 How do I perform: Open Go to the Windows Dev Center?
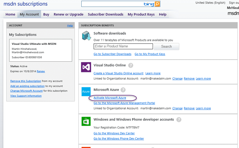pos(114,133)
